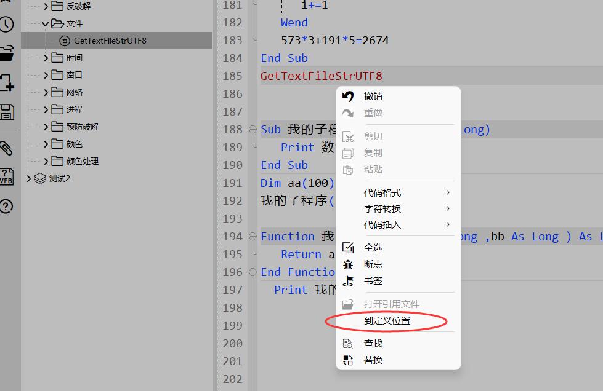Select GetTextFileStrUTF8 item in tree
603x391 pixels.
[x=110, y=41]
